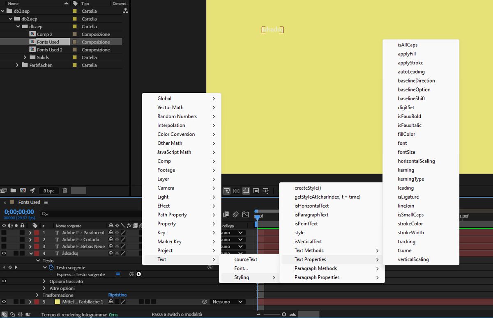Image resolution: width=493 pixels, height=318 pixels.
Task: Open expression language menu play button
Action: (x=139, y=274)
